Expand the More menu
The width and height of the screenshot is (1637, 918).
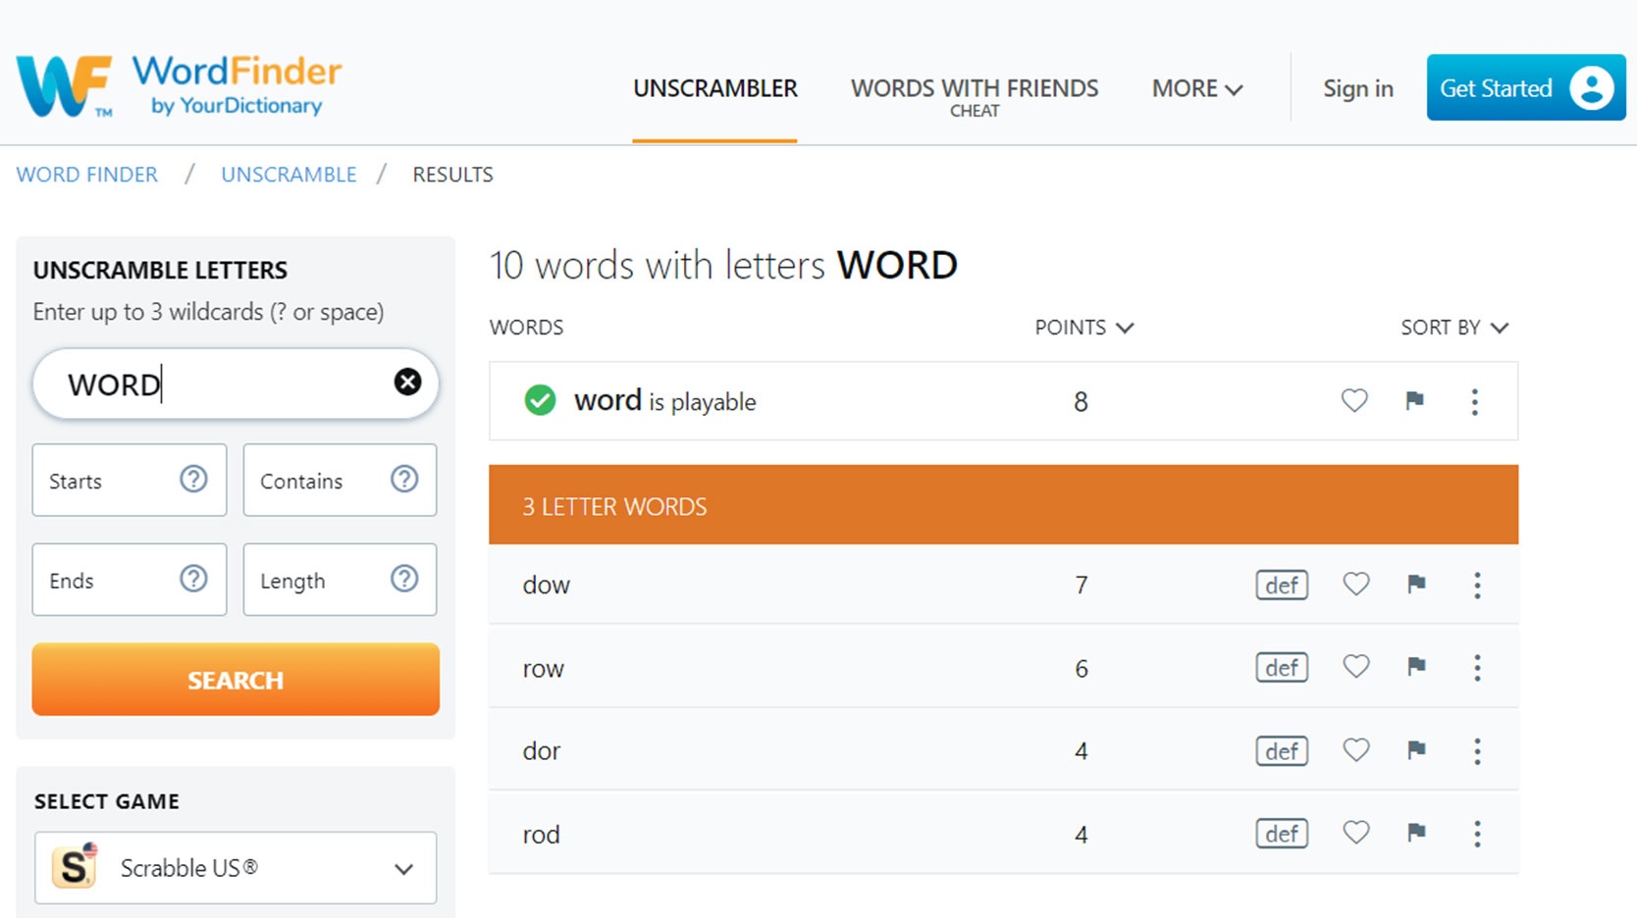[x=1197, y=88]
